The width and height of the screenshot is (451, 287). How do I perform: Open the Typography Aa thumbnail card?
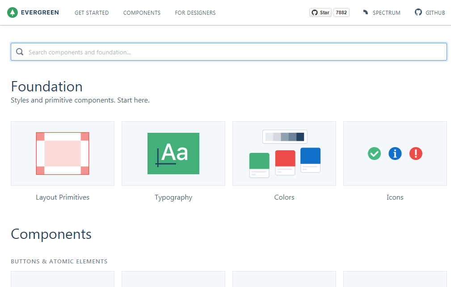pyautogui.click(x=173, y=153)
